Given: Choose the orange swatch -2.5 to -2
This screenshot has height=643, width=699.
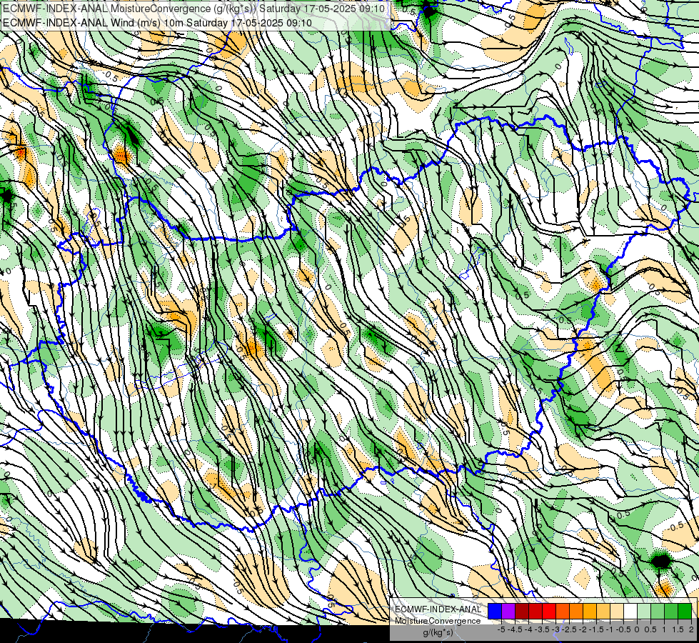Looking at the screenshot, I should 576,612.
